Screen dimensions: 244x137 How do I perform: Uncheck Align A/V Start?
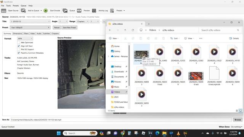pos(19,46)
